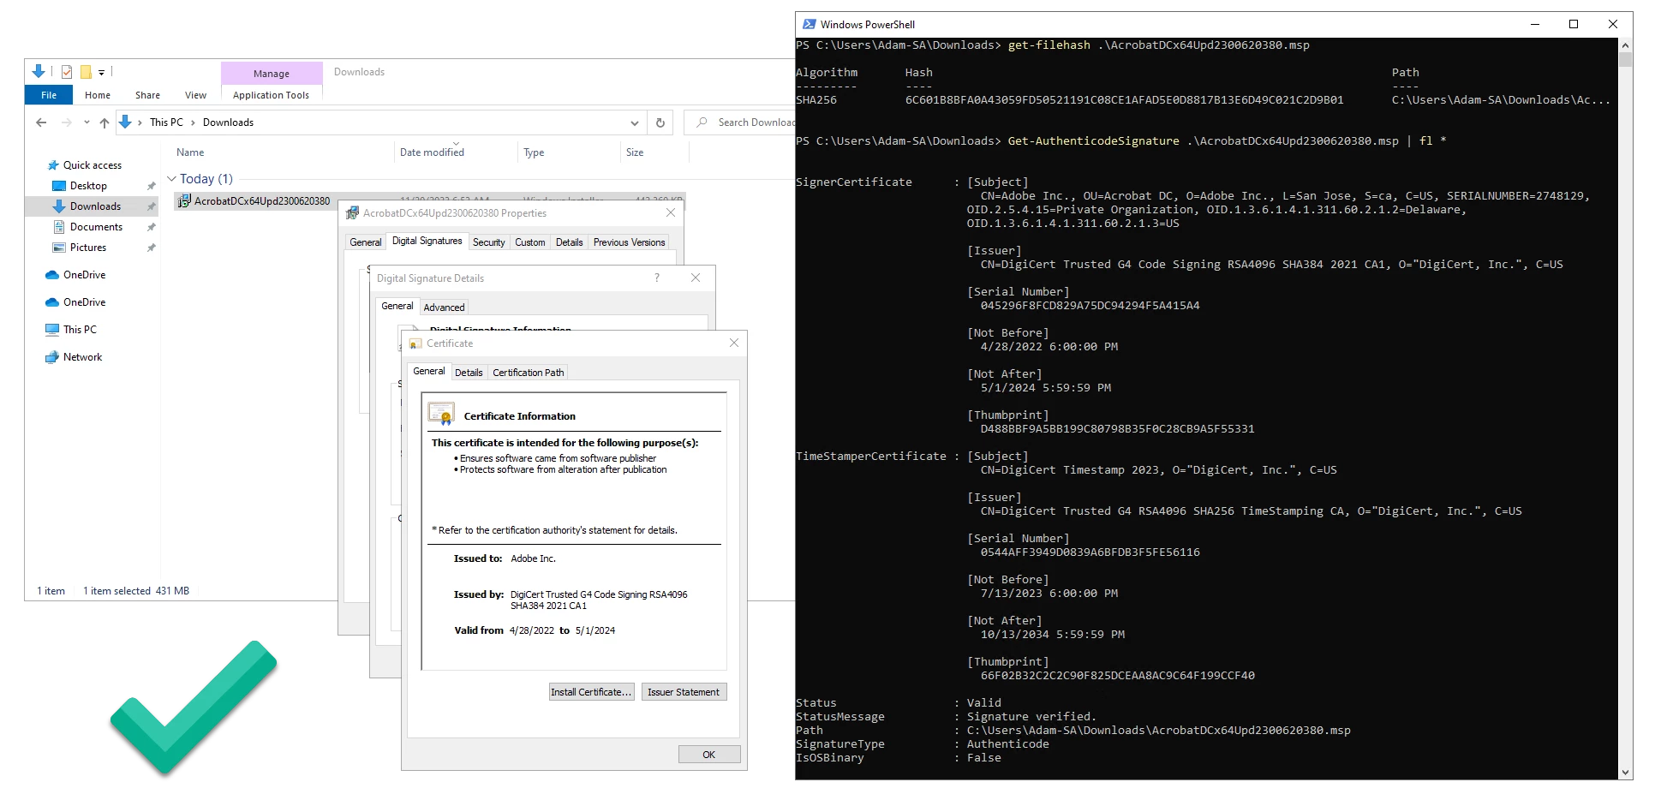Click the signer Thumbprint value in PowerShell
The height and width of the screenshot is (812, 1655).
(1117, 429)
